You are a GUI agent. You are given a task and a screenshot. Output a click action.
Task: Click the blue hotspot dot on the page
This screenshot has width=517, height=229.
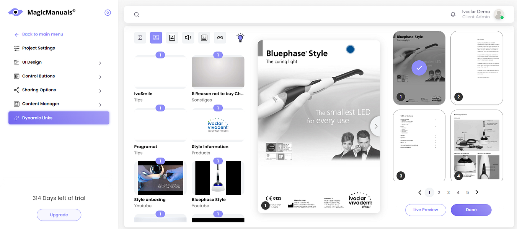coord(350,49)
